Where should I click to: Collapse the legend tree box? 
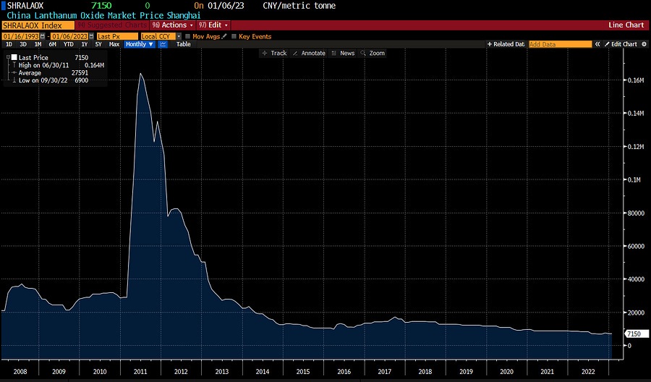click(x=8, y=57)
